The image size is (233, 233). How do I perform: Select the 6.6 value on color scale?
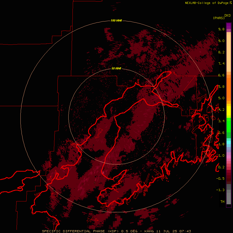[221, 75]
